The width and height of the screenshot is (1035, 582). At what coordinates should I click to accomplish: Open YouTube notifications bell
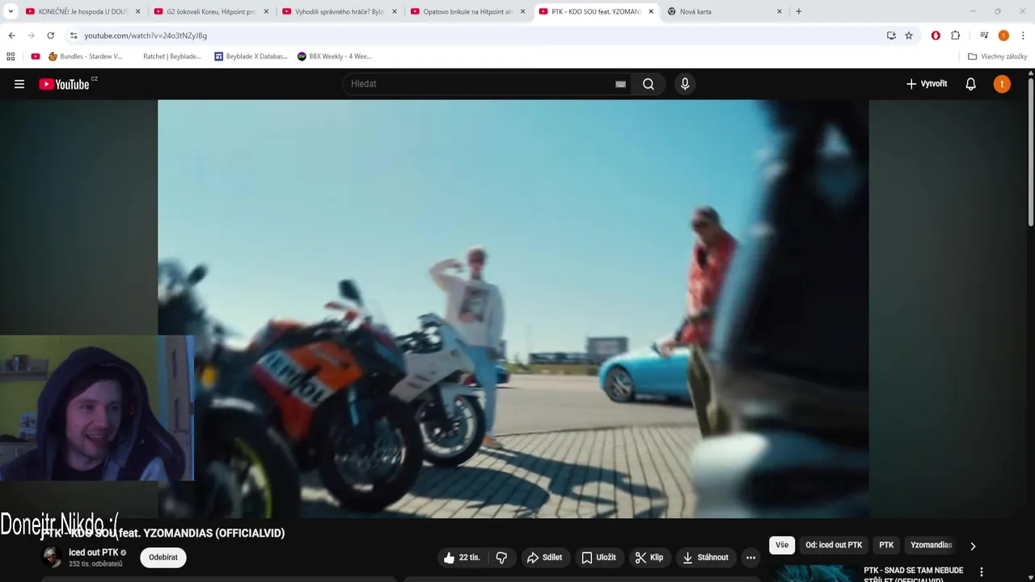[x=971, y=84]
